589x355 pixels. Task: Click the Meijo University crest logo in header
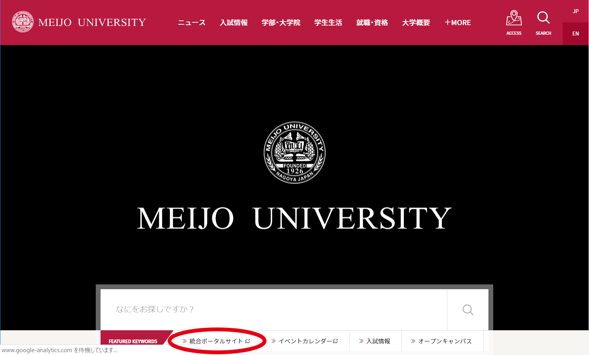click(23, 22)
